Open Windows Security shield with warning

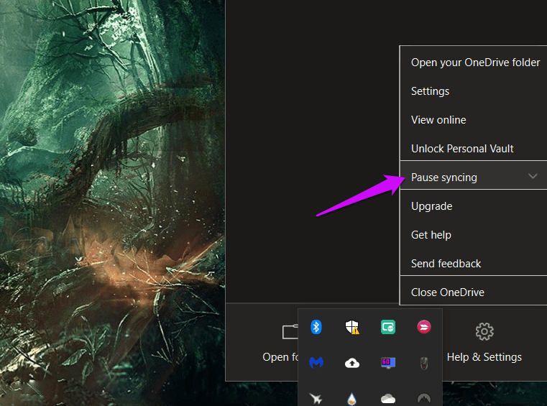[x=352, y=327]
